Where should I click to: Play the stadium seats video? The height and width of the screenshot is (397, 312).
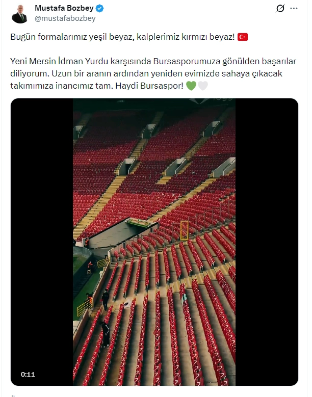[x=154, y=242]
